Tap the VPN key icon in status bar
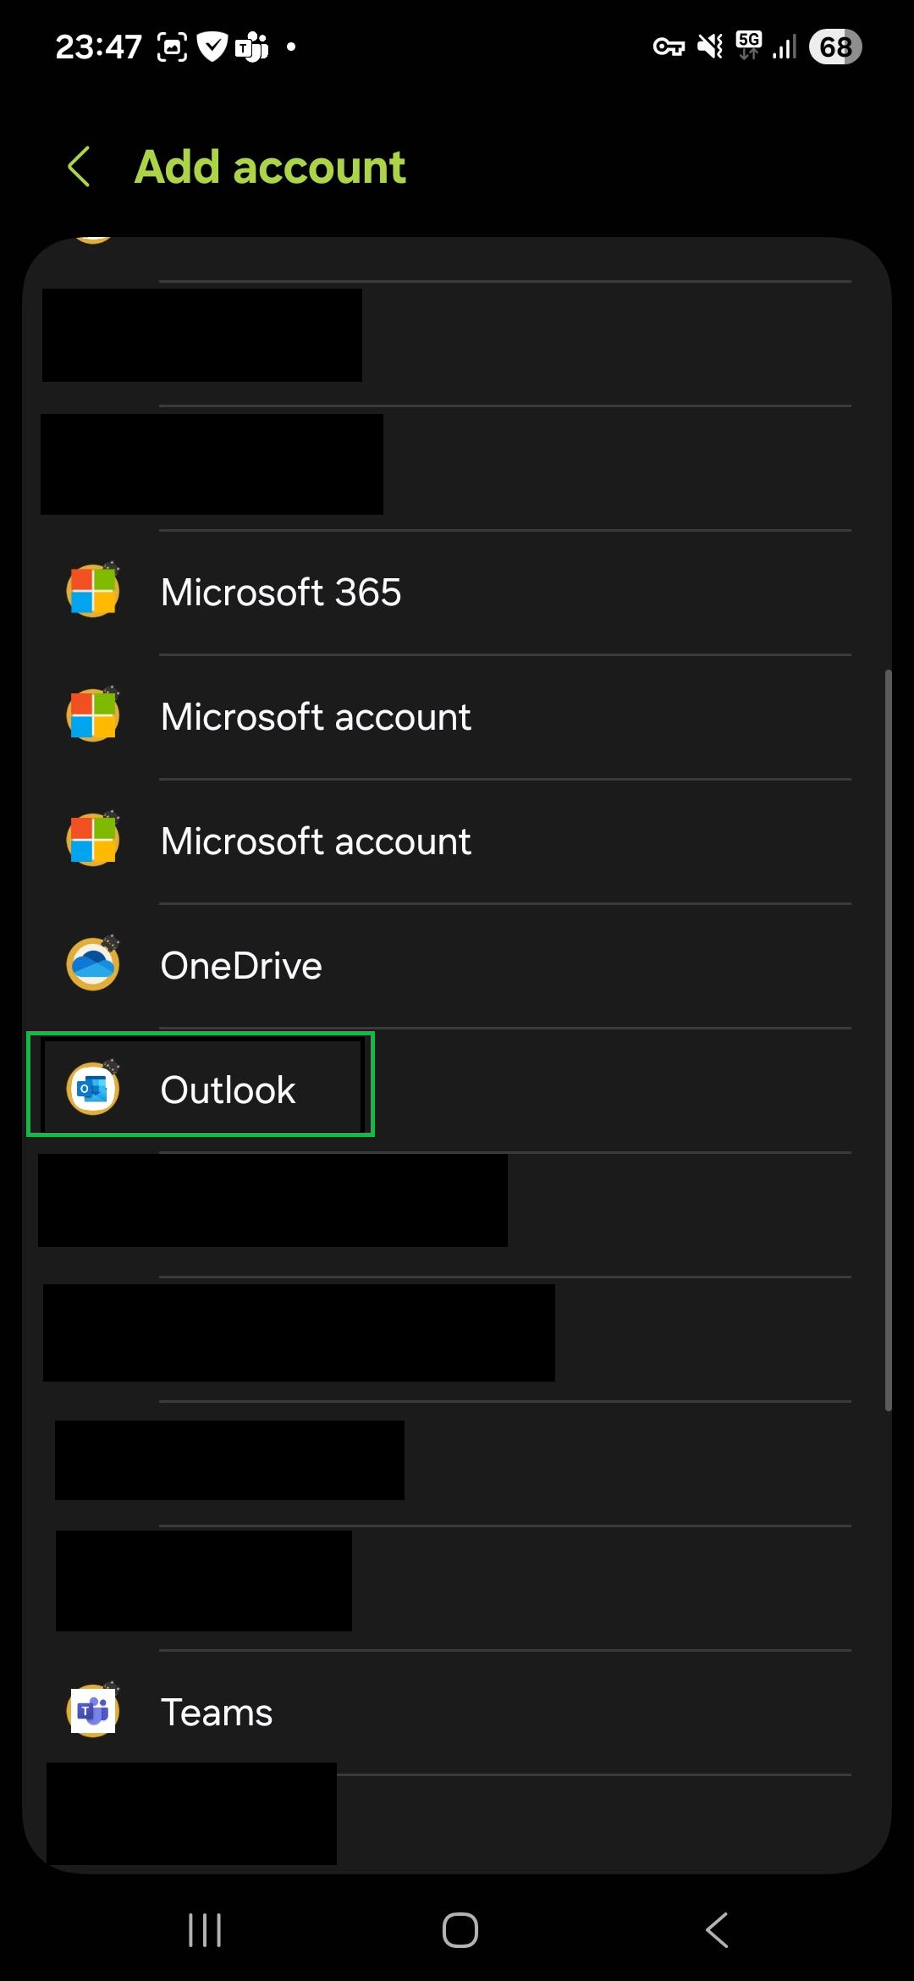The image size is (914, 1981). click(669, 47)
